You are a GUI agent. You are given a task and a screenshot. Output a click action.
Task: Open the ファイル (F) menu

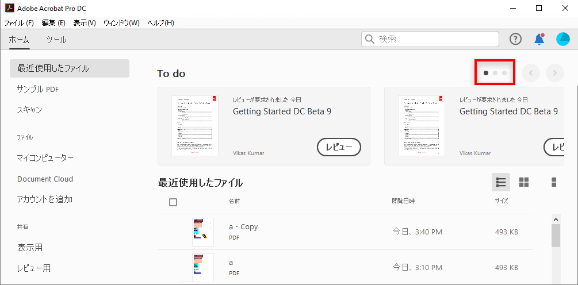(x=19, y=23)
